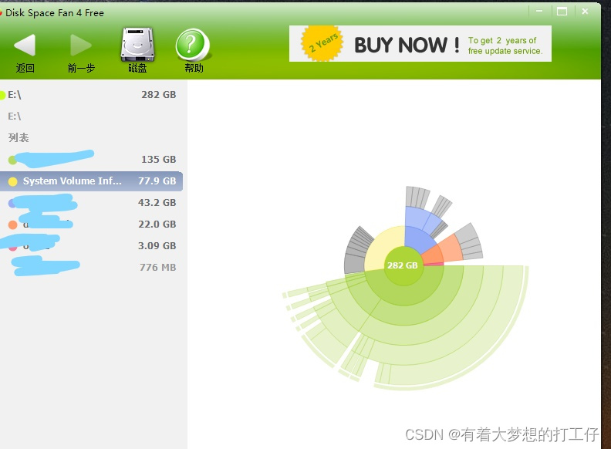Select the 3.09 GB folder row
The height and width of the screenshot is (449, 611).
pyautogui.click(x=91, y=246)
